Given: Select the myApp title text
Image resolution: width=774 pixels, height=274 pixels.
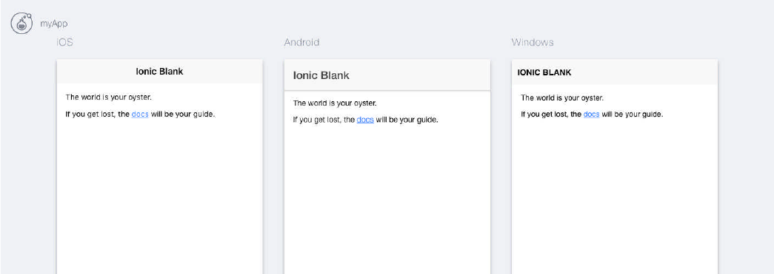Looking at the screenshot, I should 54,24.
